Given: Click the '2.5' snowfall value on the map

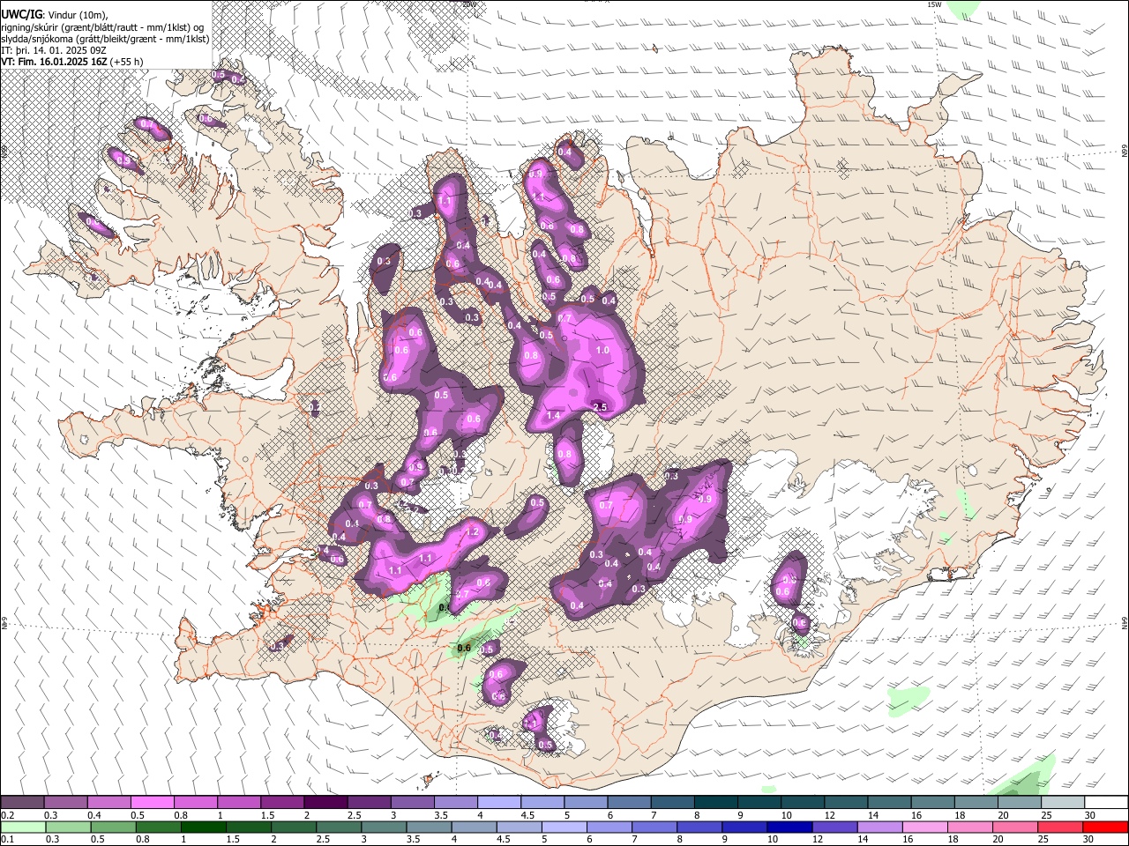Looking at the screenshot, I should click(600, 407).
